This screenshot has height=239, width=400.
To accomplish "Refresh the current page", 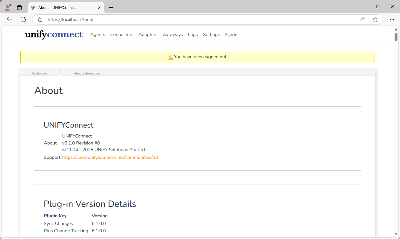I will 23,19.
